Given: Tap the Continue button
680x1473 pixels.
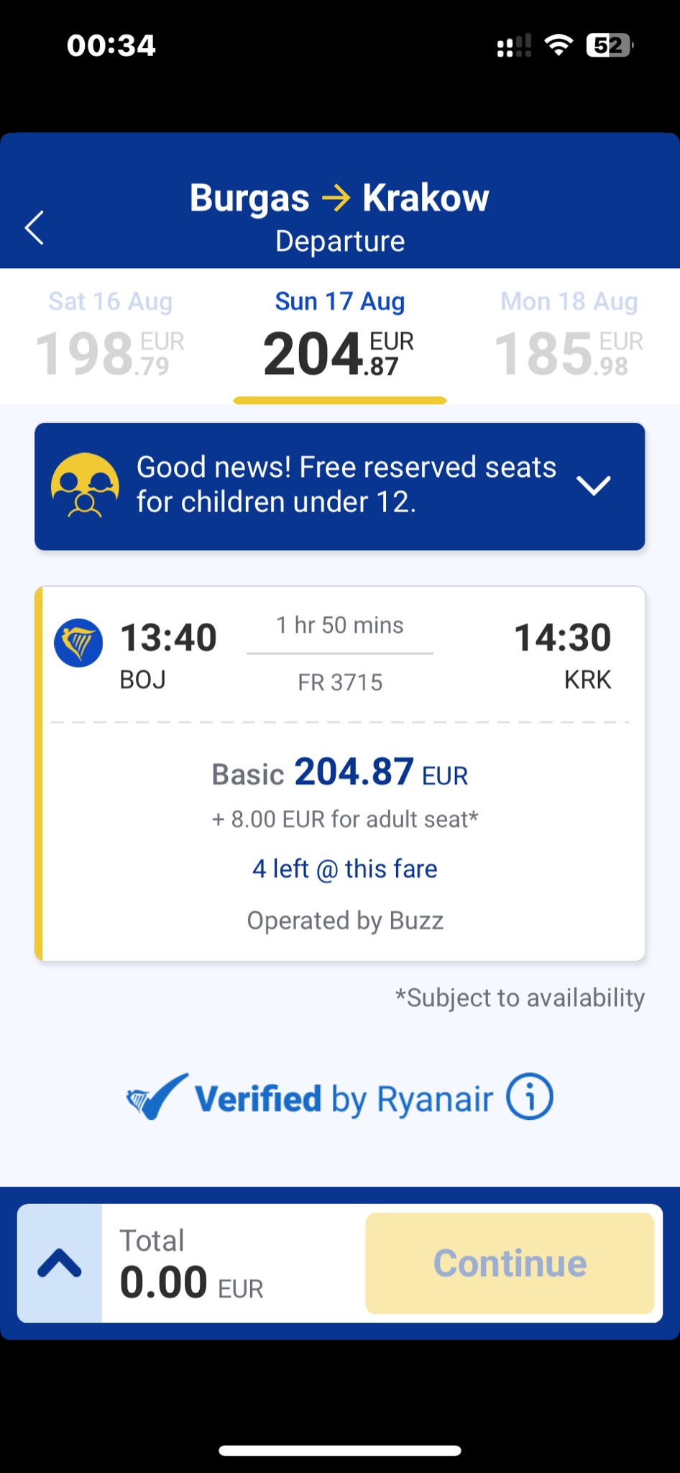Looking at the screenshot, I should pyautogui.click(x=510, y=1263).
